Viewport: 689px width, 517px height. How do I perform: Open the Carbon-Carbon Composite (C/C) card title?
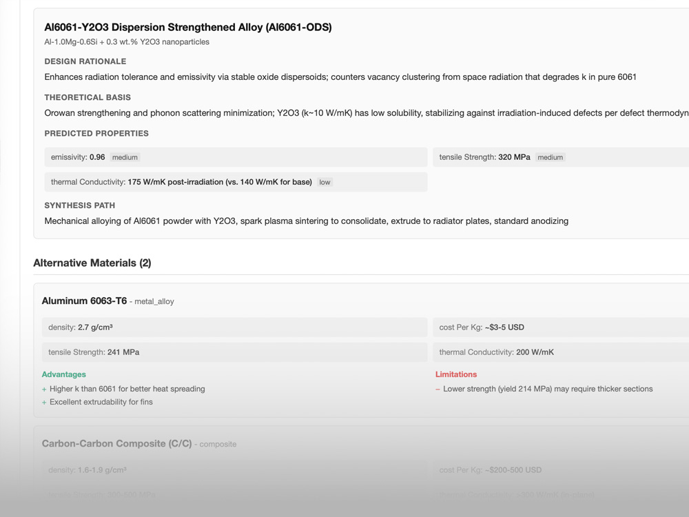(x=116, y=444)
